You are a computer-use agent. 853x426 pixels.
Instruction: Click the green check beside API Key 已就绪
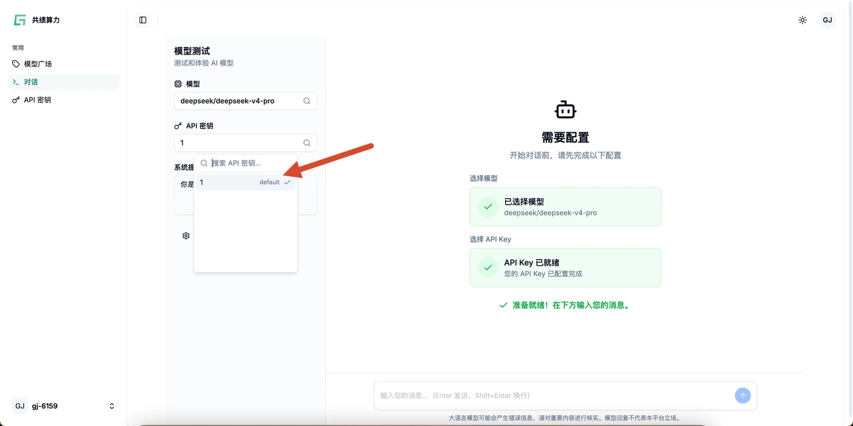[x=488, y=268]
